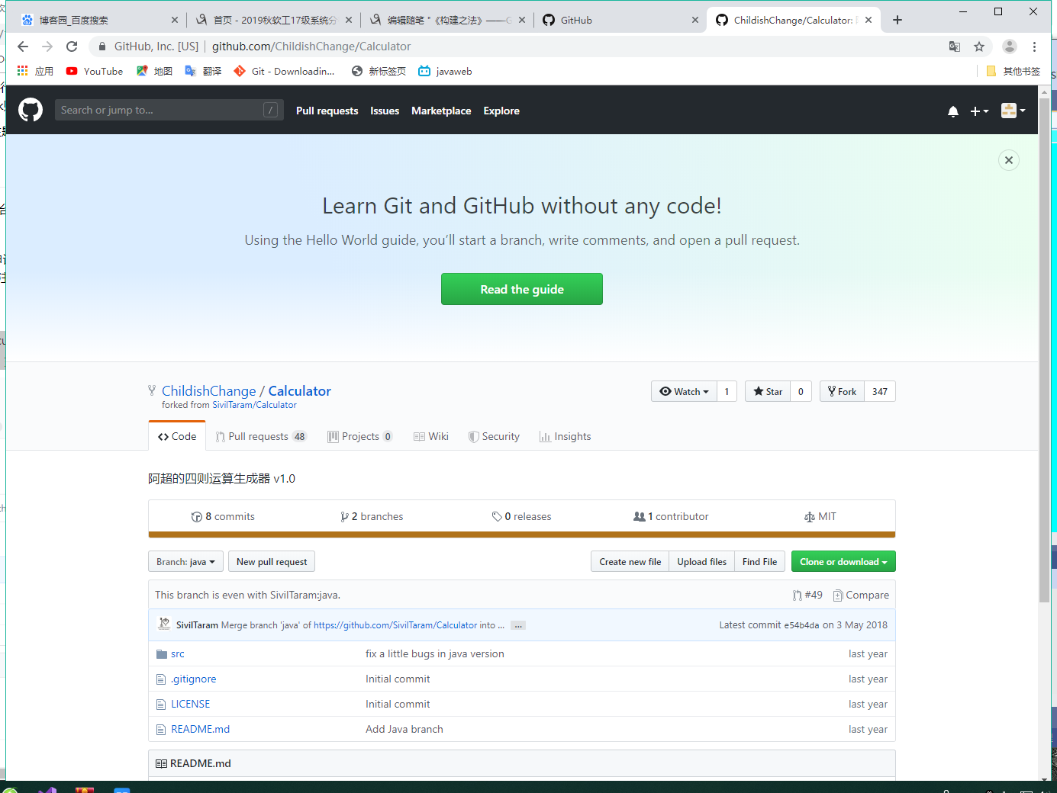Viewport: 1057px width, 793px height.
Task: Open the Calculator repository name link
Action: pos(299,390)
